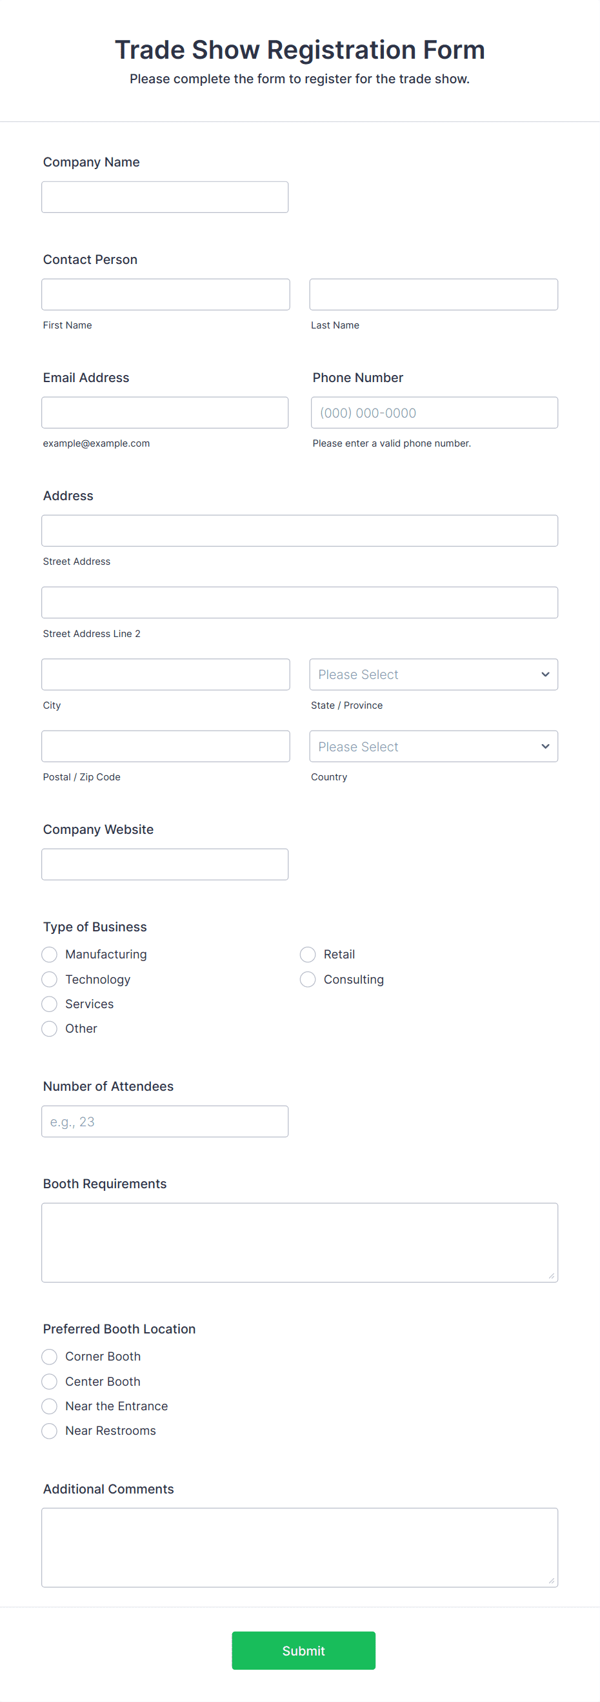
Task: Select the Manufacturing business type
Action: coord(49,954)
